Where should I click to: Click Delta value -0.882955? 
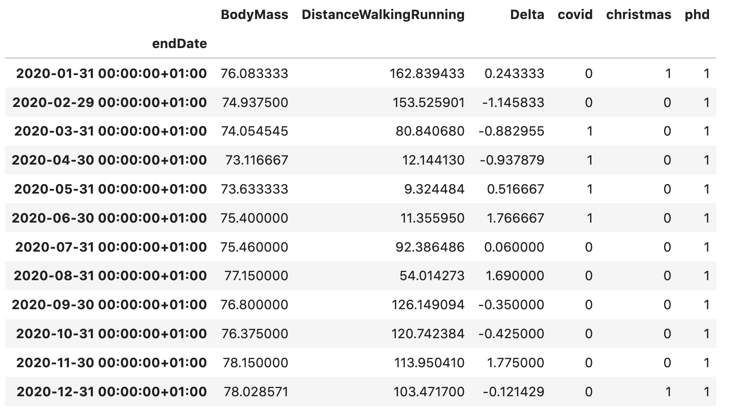coord(511,131)
